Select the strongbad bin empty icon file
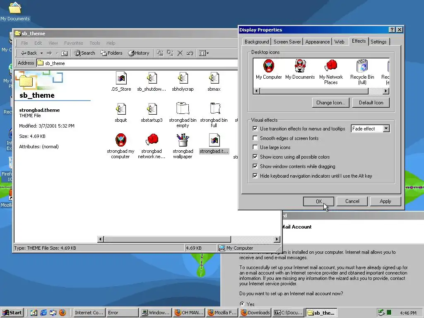 183,109
